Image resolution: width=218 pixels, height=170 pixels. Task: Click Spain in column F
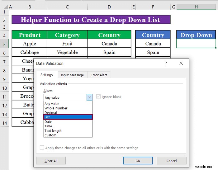click(153, 52)
